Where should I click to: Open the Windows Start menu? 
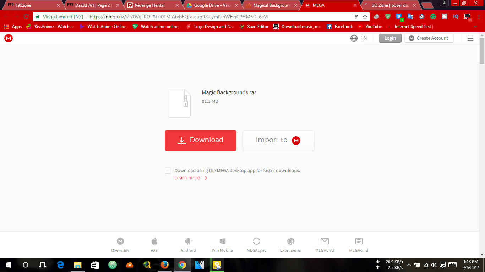[9, 265]
